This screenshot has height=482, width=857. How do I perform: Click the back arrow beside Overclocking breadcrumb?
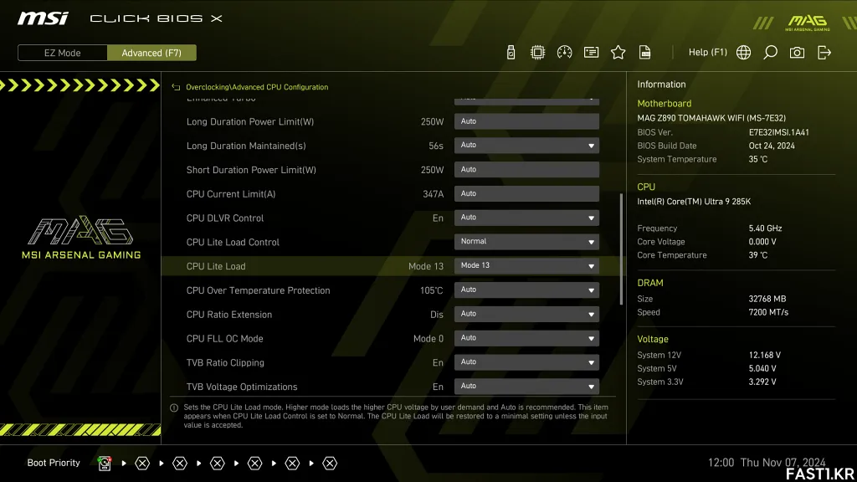[x=176, y=87]
